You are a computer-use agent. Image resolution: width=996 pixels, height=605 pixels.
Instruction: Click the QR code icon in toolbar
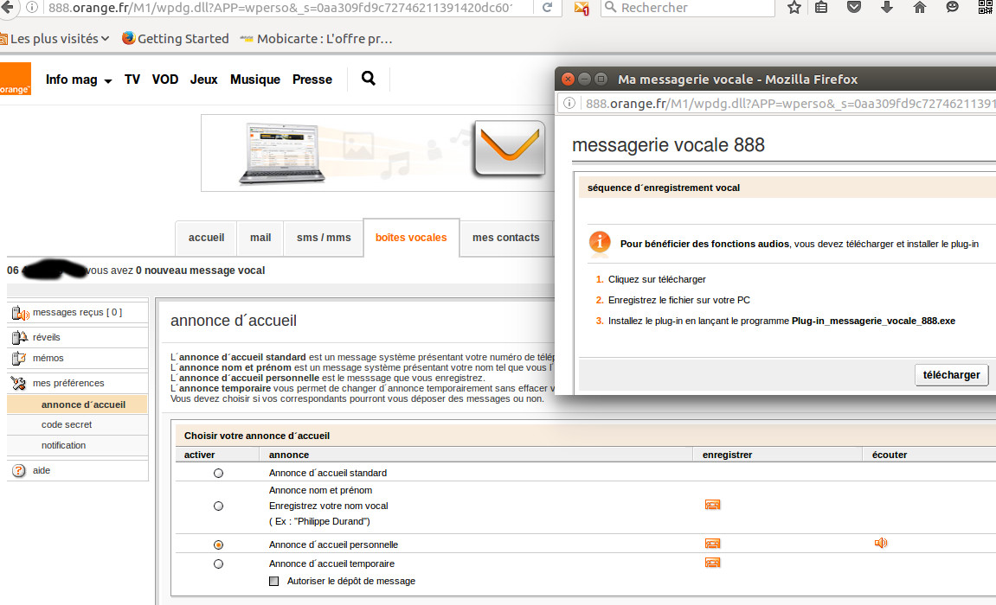click(986, 8)
